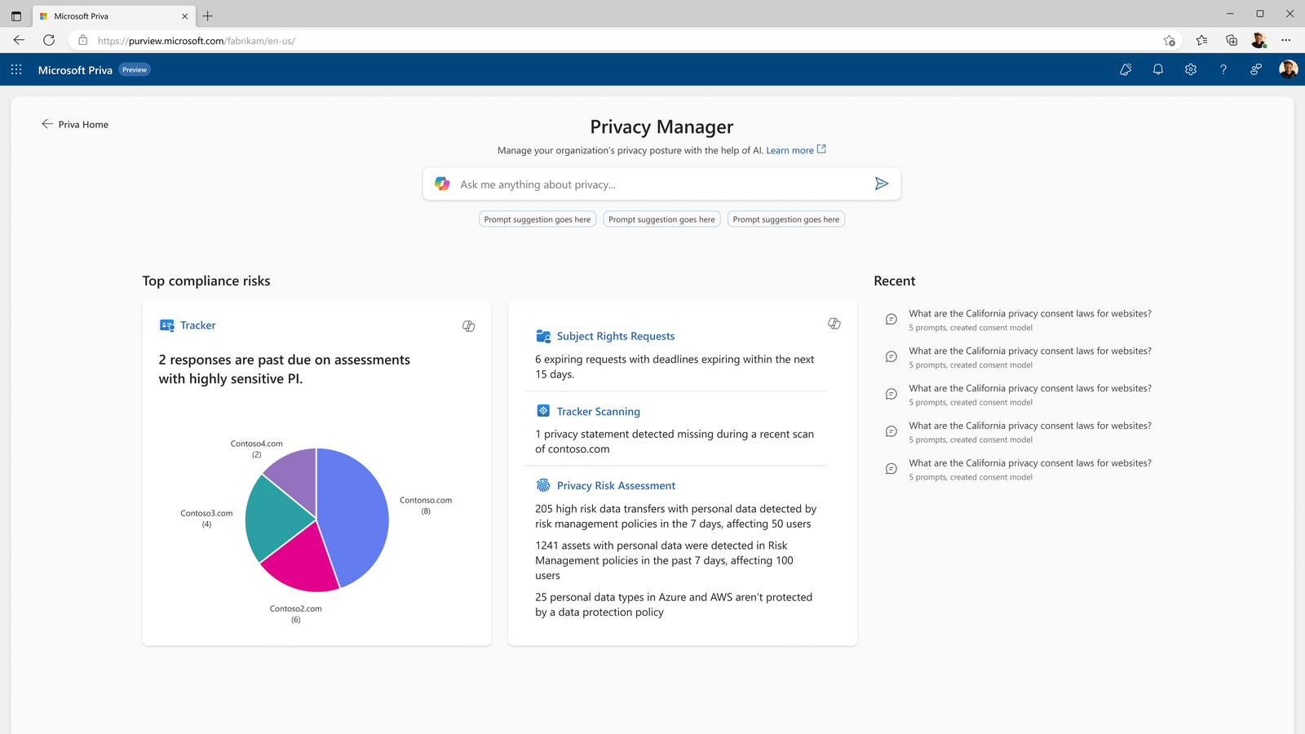Click the browser address bar URL
Screen dimensions: 1305x734
pos(196,41)
